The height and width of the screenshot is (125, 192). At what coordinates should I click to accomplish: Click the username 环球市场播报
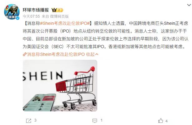point(36,10)
